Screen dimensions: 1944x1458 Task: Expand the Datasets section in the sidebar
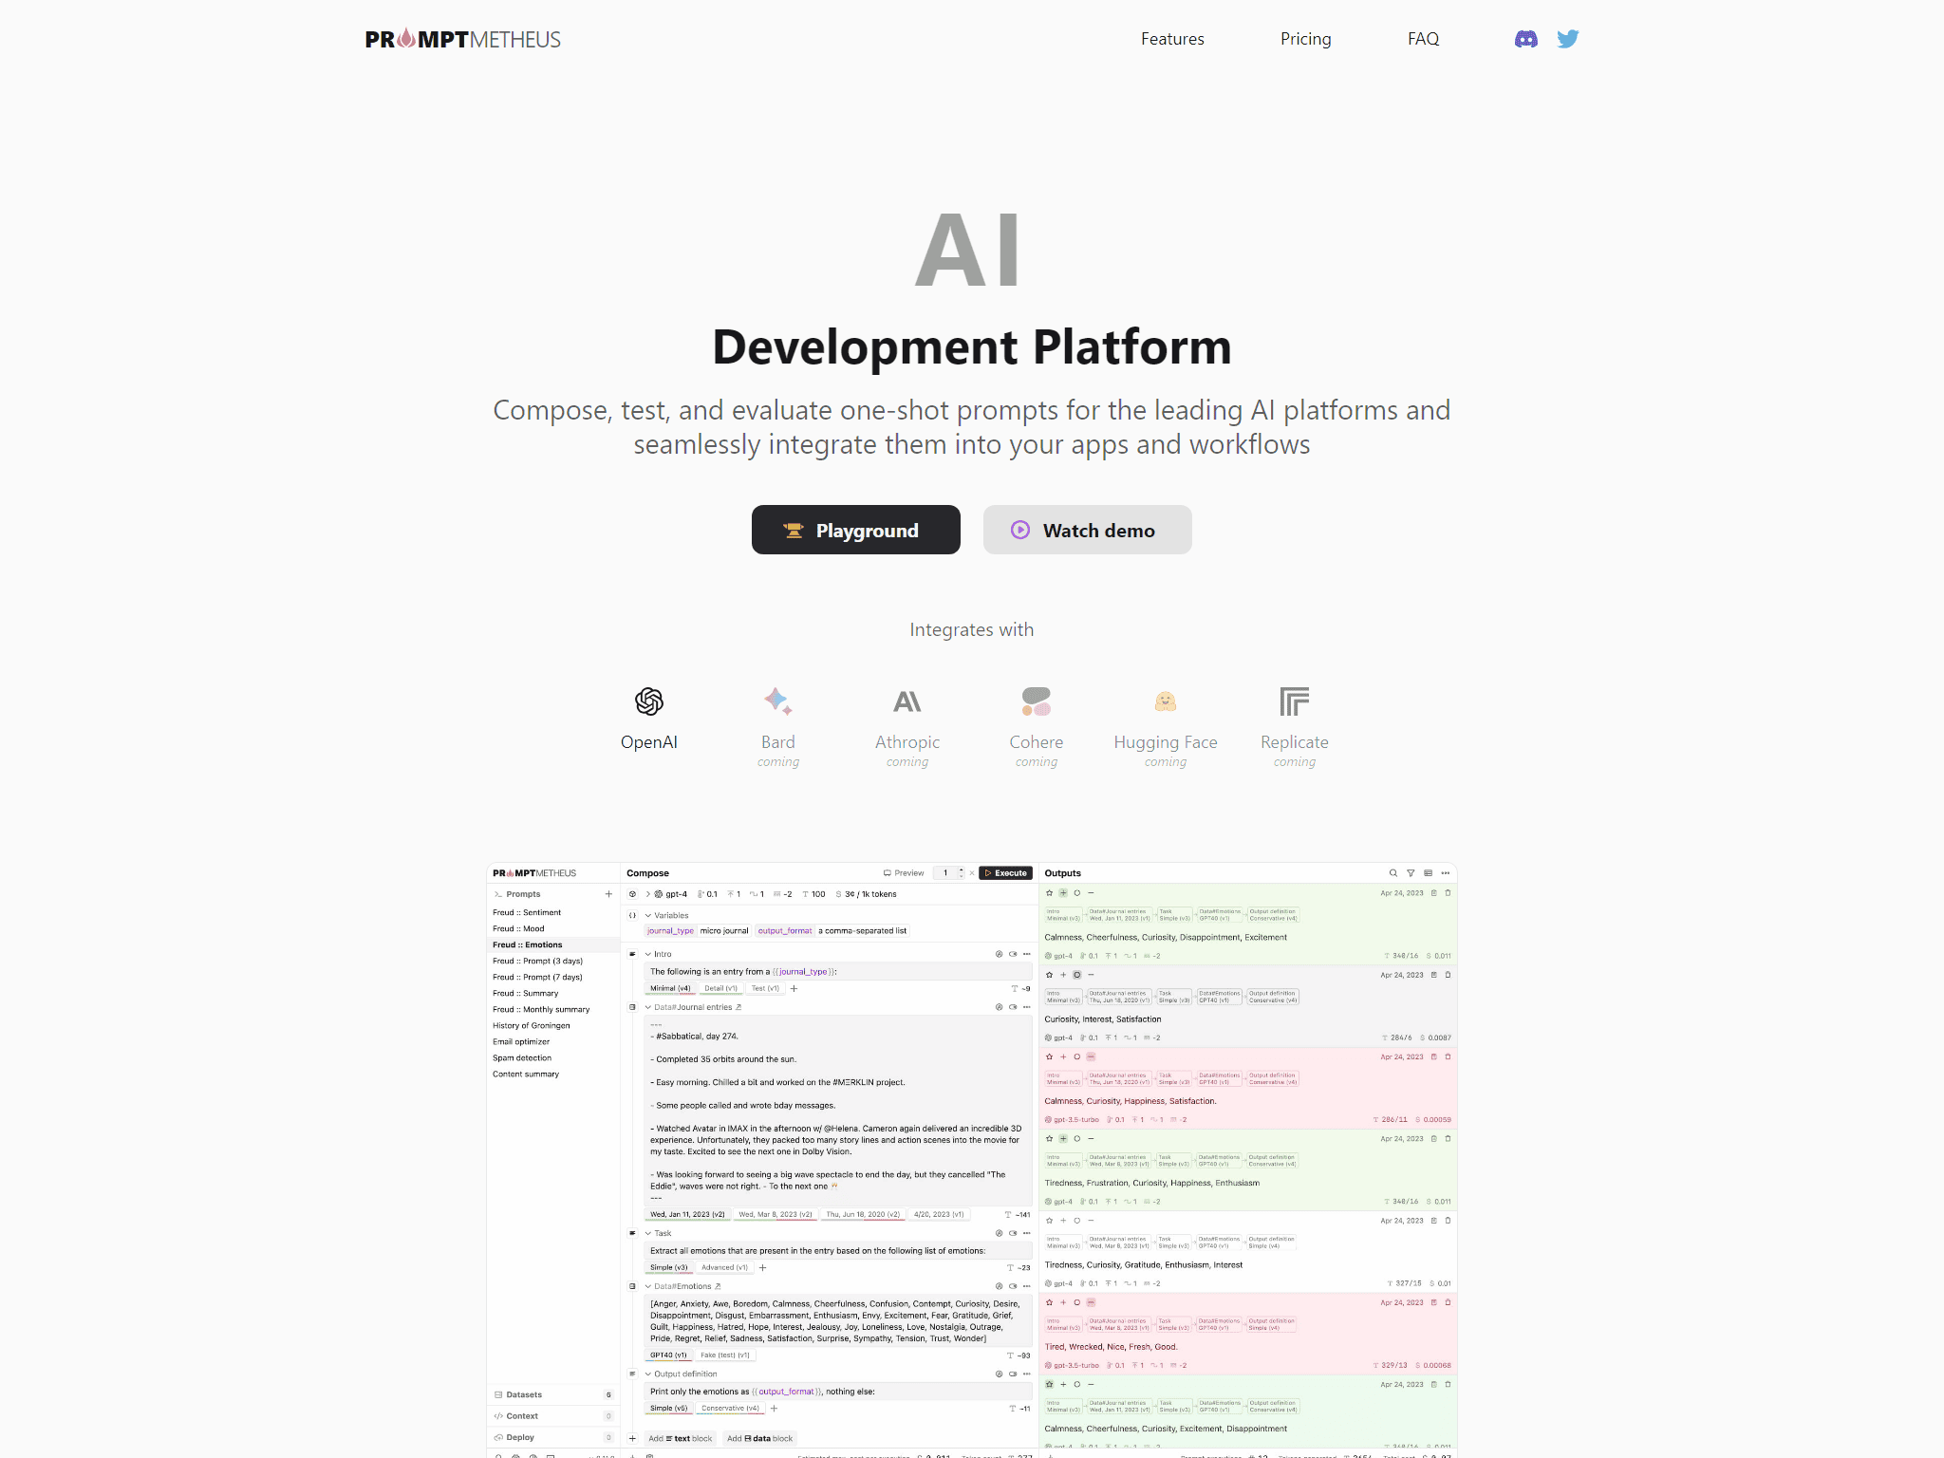pos(553,1394)
